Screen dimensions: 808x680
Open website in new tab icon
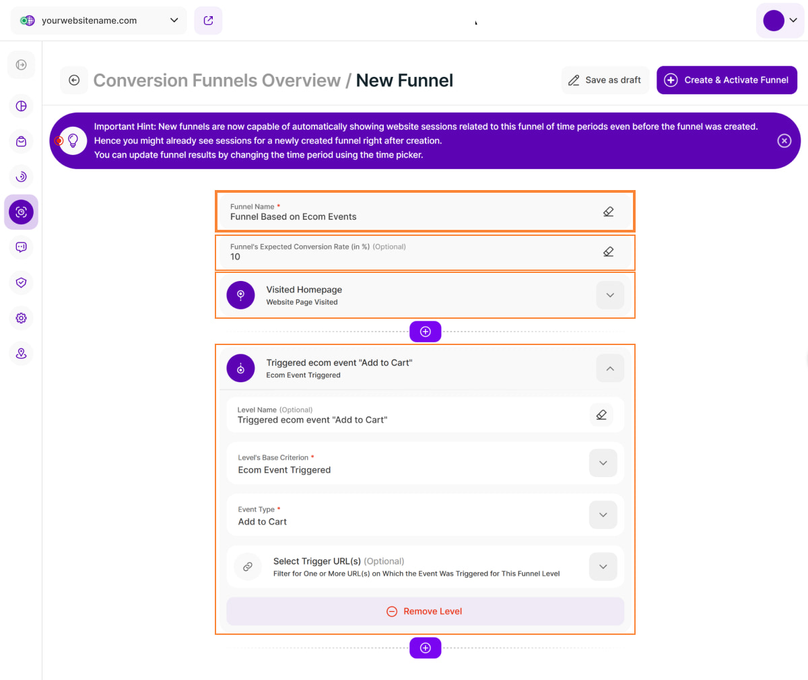[x=208, y=20]
